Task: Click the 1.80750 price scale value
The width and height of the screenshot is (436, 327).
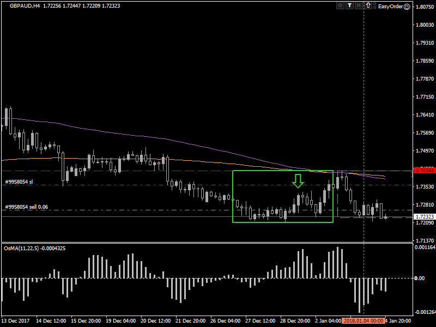Action: pos(425,7)
